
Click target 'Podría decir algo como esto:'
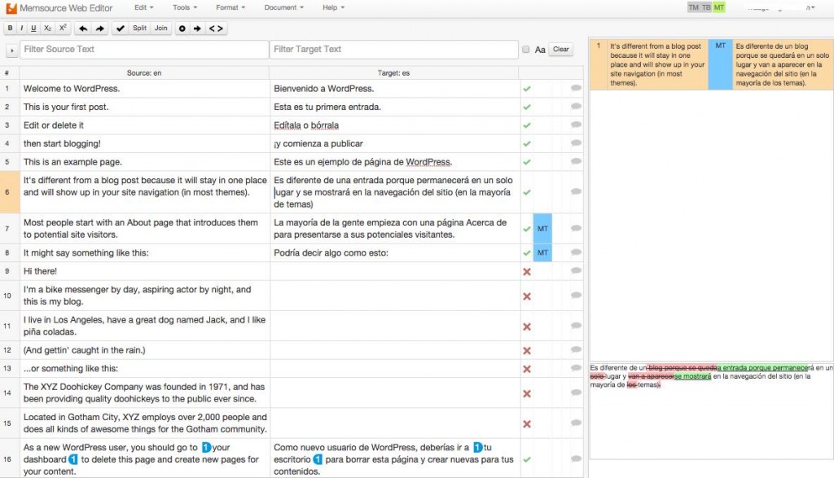pyautogui.click(x=331, y=253)
